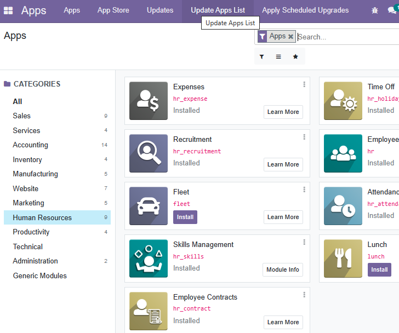Open the App Store menu
This screenshot has height=333, width=399.
click(113, 10)
